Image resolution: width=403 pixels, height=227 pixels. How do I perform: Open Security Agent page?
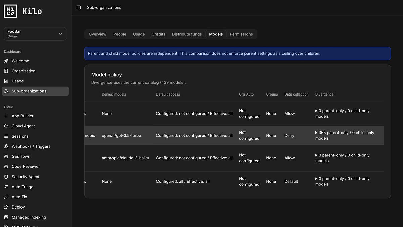pos(35,177)
